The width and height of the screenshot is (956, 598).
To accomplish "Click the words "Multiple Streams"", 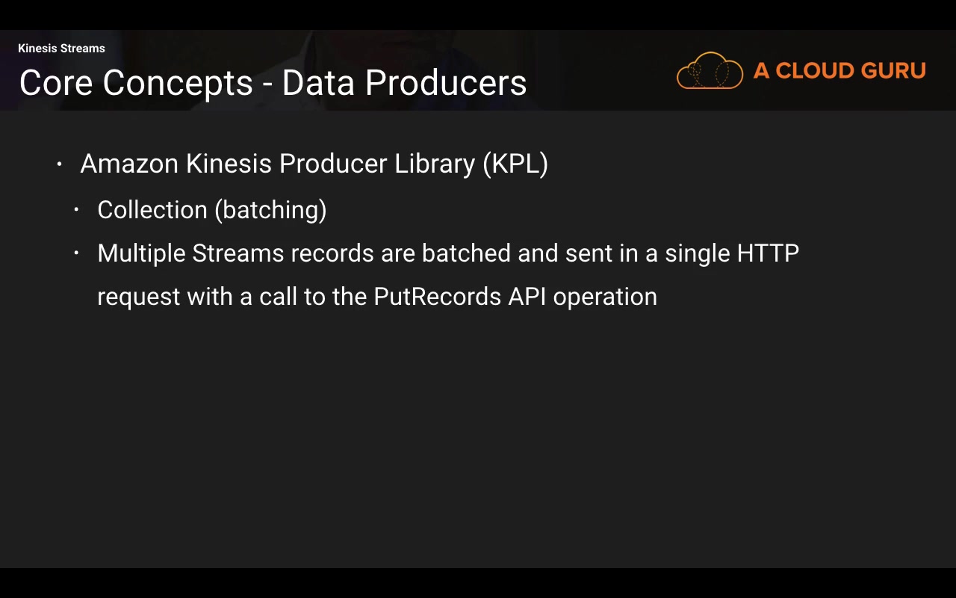I will [x=190, y=253].
